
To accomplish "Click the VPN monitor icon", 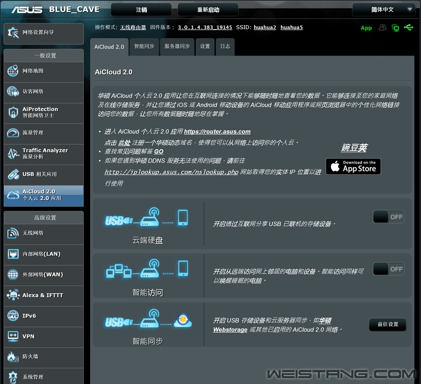I will coord(13,336).
